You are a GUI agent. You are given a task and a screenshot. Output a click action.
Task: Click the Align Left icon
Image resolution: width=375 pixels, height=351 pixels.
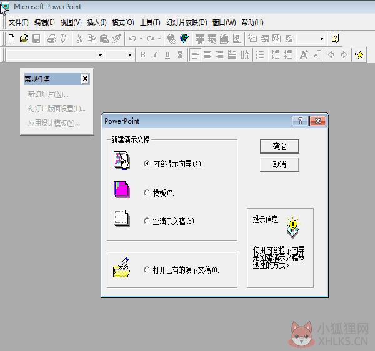click(x=196, y=55)
